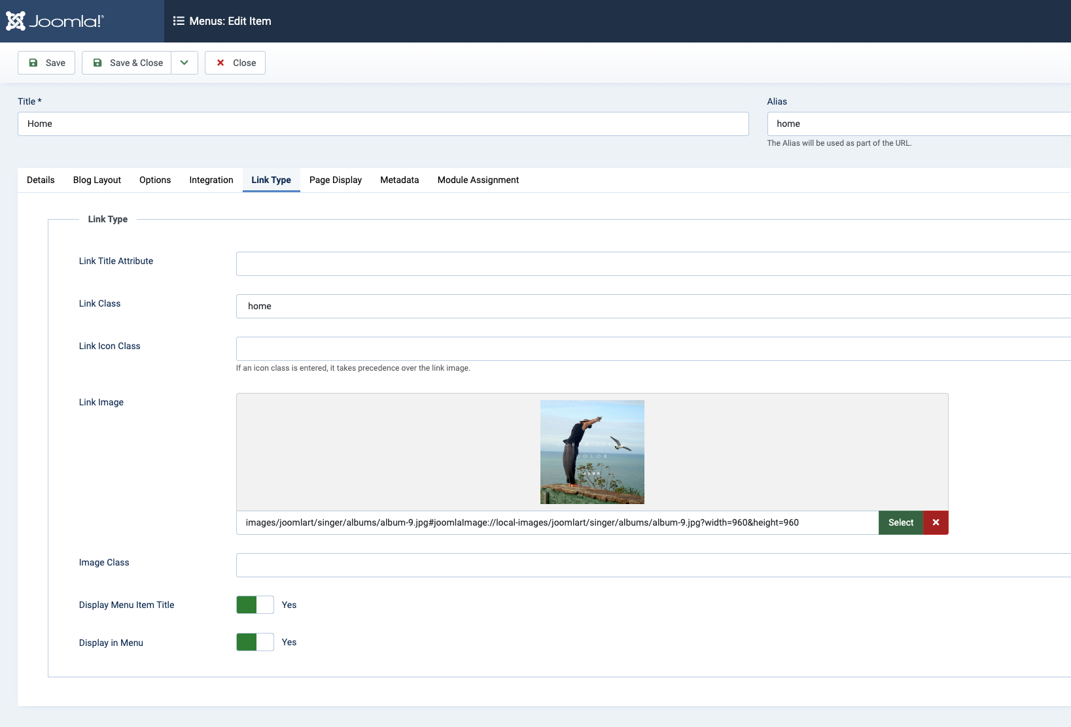Image resolution: width=1071 pixels, height=727 pixels.
Task: Click the Joomla logo in header
Action: tap(55, 21)
